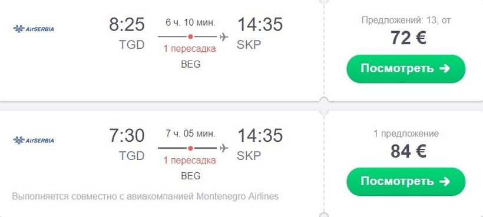Click 'Предложений: 13, от' label

(x=406, y=20)
